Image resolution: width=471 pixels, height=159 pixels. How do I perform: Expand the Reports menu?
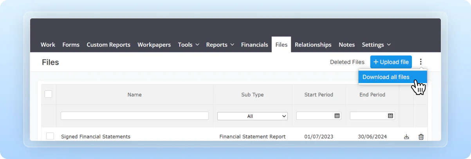pos(220,45)
